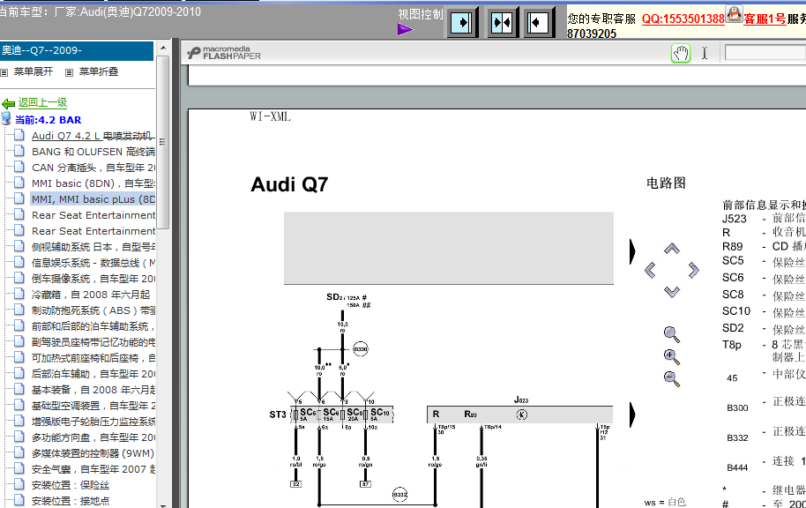This screenshot has height=508, width=806.
Task: Open 安装位置：保险丝 document
Action: pyautogui.click(x=71, y=485)
